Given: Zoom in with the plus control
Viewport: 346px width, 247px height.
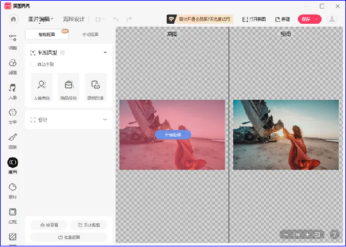Looking at the screenshot, I should point(307,235).
